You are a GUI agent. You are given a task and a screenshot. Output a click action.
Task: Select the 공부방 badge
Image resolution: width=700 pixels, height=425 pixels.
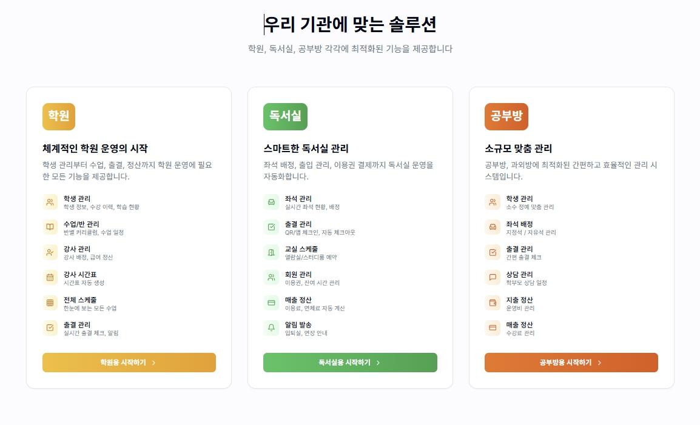506,115
